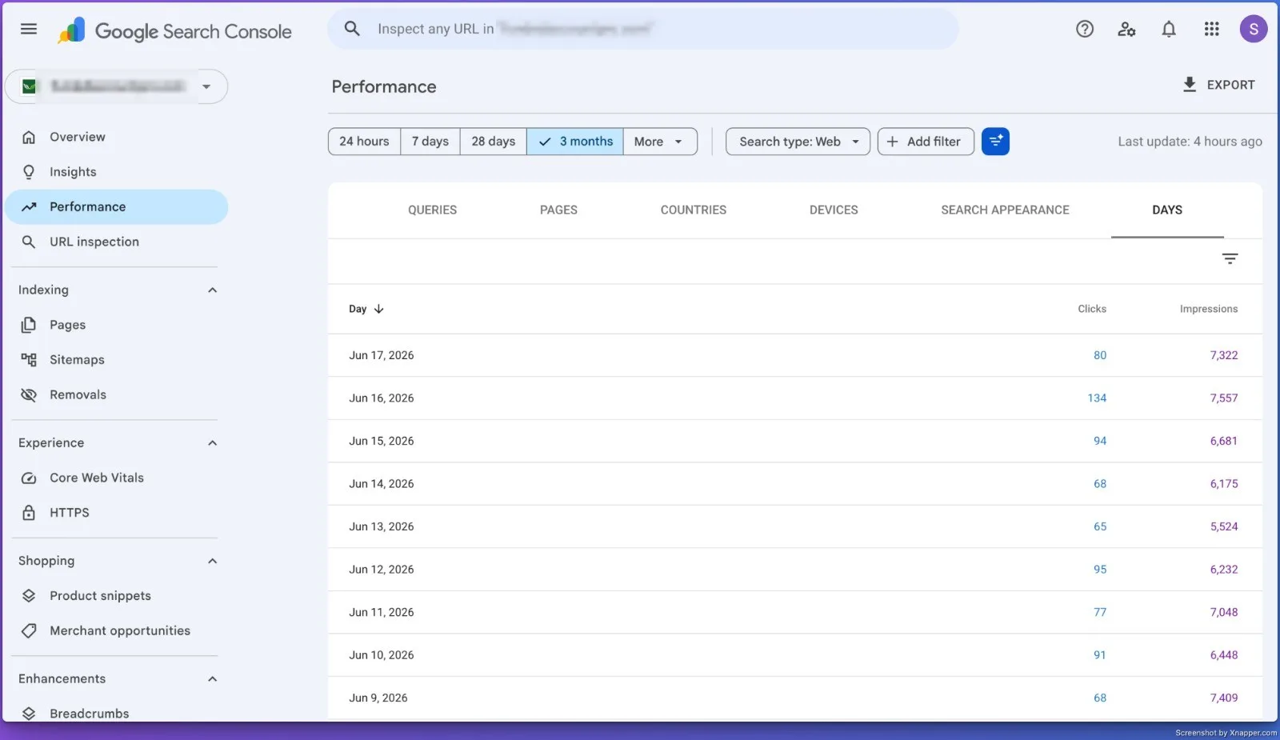This screenshot has width=1280, height=740.
Task: Click the Last update: 4 hours ago text
Action: coord(1190,142)
